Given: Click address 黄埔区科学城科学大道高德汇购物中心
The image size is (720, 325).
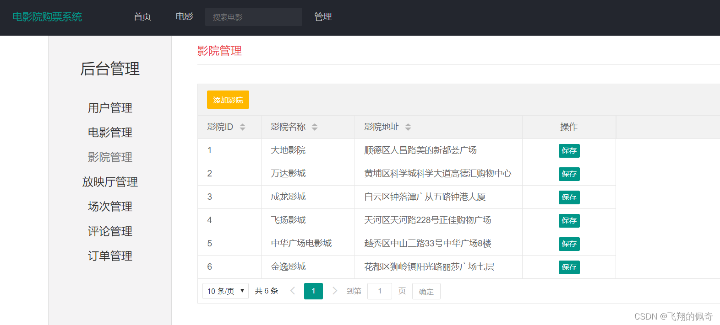Looking at the screenshot, I should coord(438,174).
